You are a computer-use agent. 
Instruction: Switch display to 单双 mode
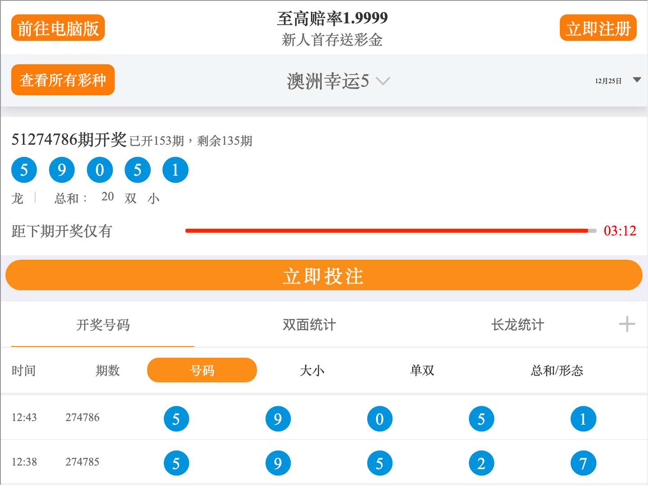422,370
